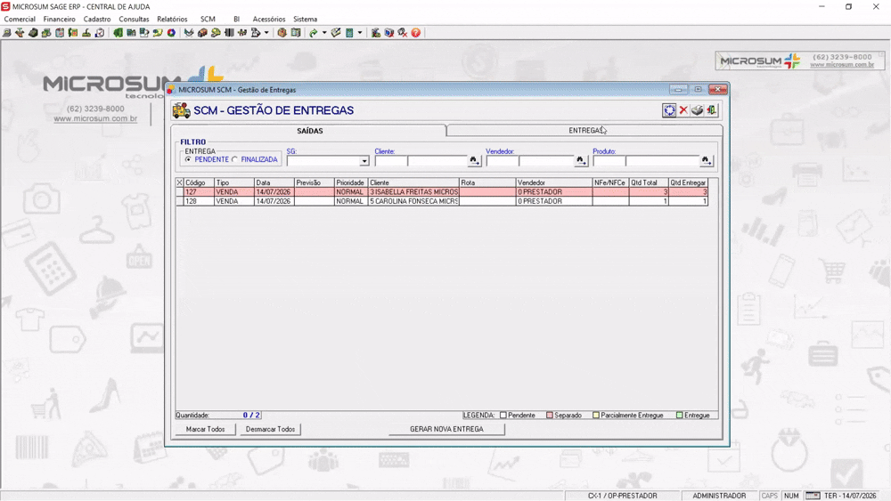Click the red X cancel icon in header
891x501 pixels.
(x=683, y=110)
